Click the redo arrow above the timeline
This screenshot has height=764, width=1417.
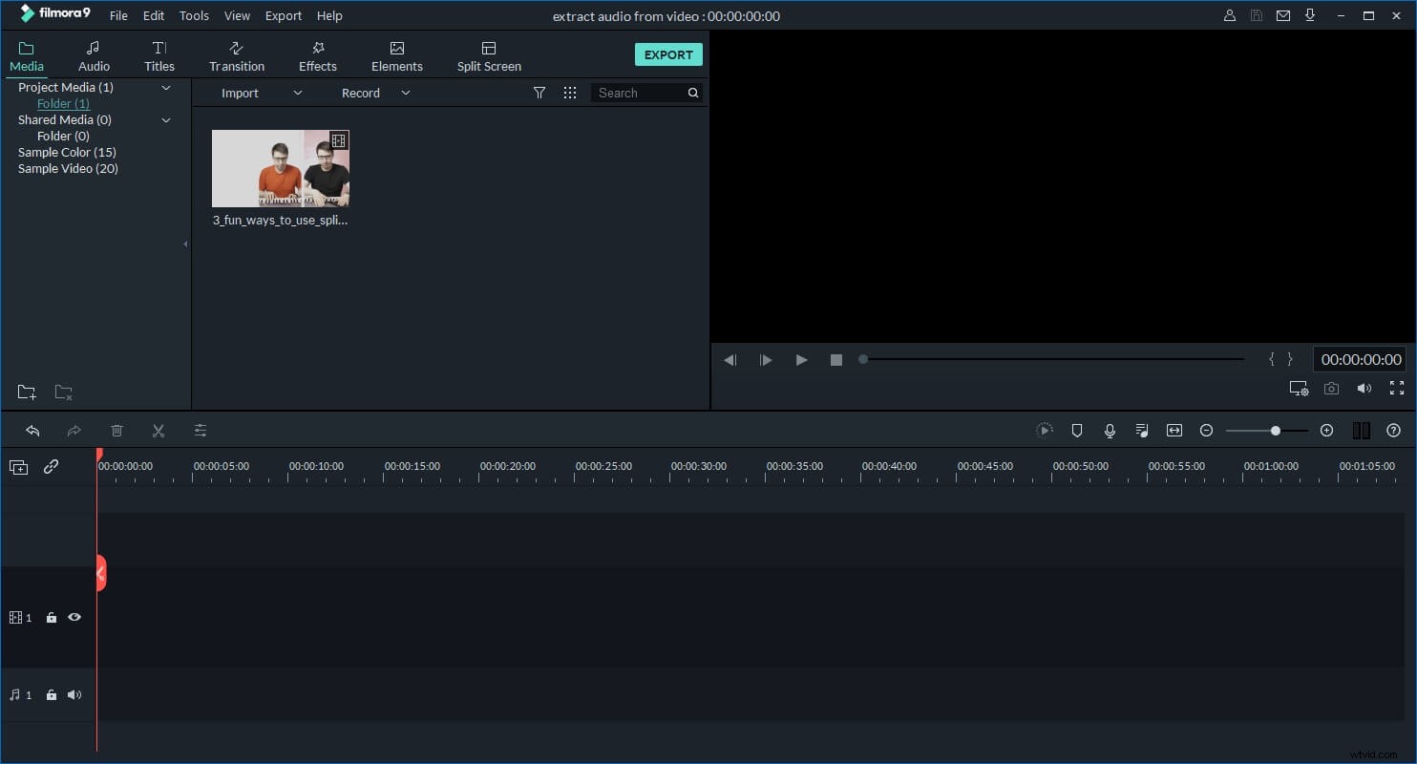point(74,430)
